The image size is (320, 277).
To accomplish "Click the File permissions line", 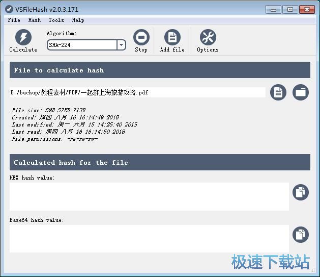I will [55, 139].
